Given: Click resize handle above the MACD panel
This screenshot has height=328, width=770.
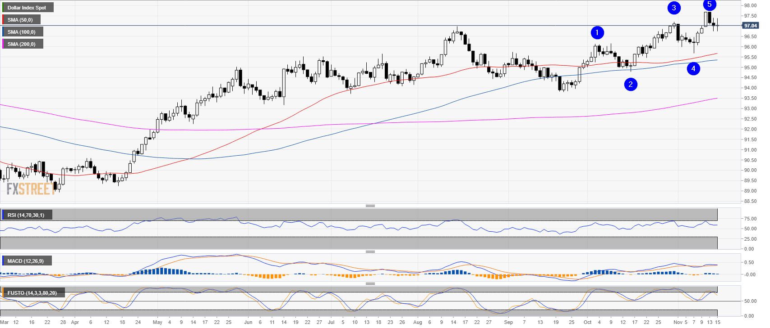Looking at the screenshot, I should (x=370, y=252).
